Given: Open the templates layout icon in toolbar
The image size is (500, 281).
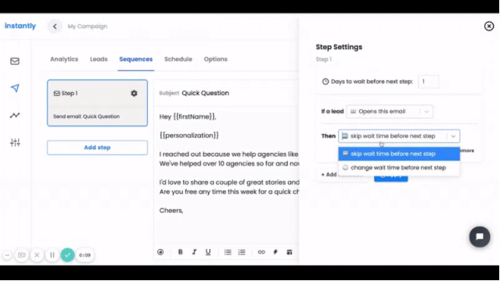Looking at the screenshot, I should pos(290,252).
